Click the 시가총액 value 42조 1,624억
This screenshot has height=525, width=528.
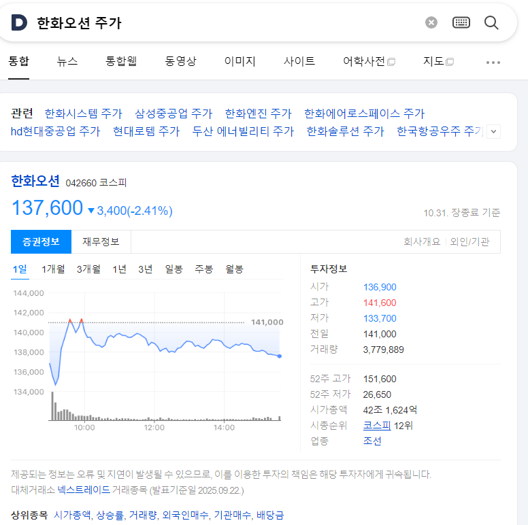click(390, 410)
